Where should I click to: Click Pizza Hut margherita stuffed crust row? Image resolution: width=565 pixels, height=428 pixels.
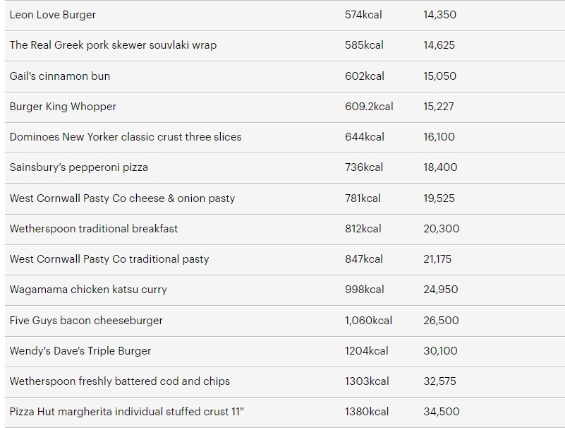(285, 412)
